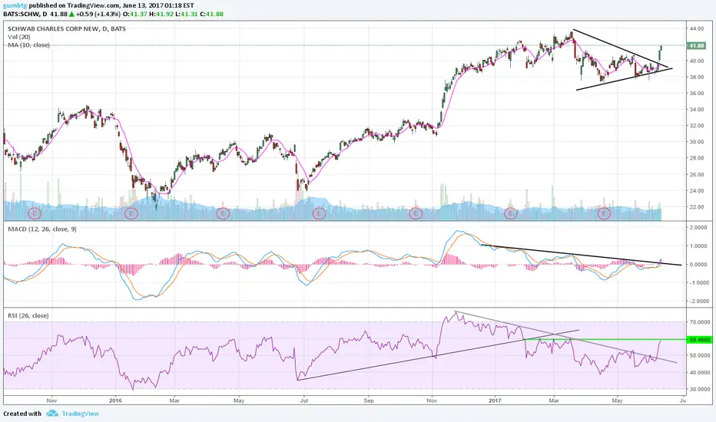
Task: Open the earnings marker just after the 2017 label
Action: coord(511,213)
